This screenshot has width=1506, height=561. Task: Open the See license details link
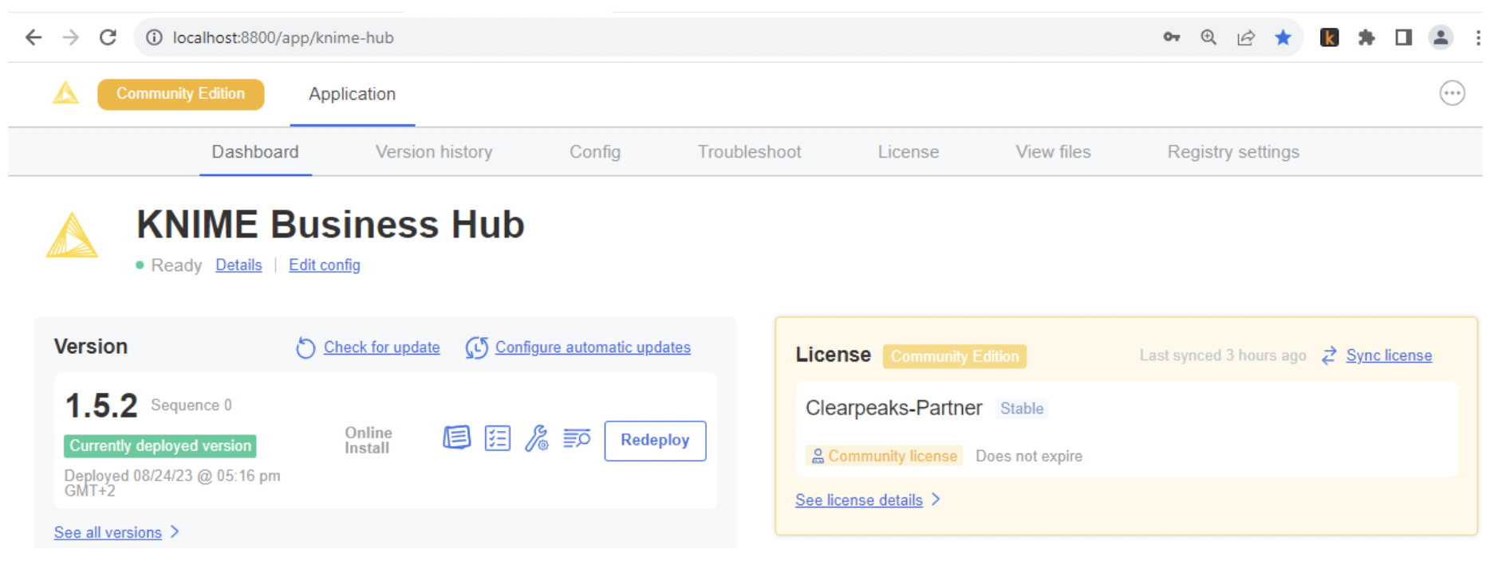tap(858, 500)
